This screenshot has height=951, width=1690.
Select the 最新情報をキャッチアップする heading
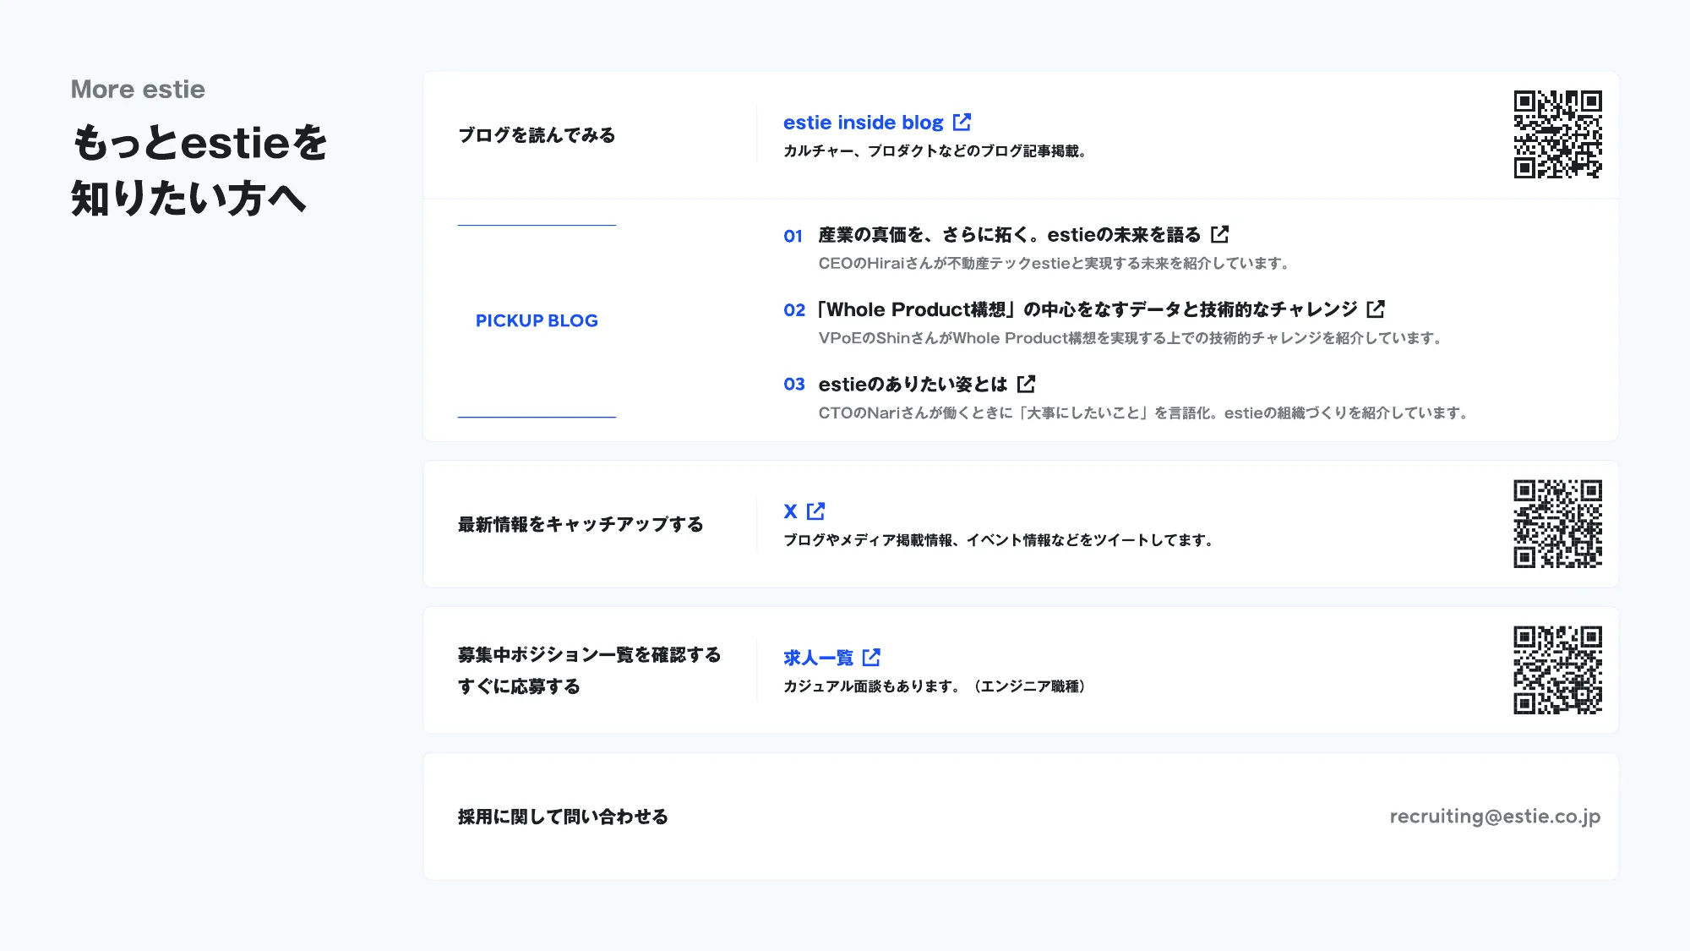click(x=579, y=523)
